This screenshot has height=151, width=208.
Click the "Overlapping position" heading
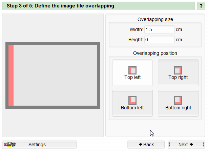[155, 53]
